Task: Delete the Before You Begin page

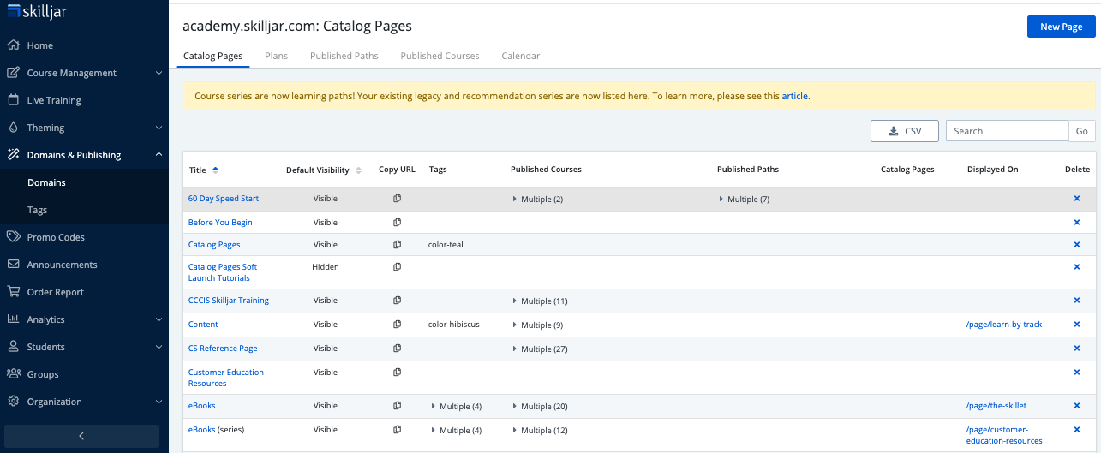Action: [1077, 223]
